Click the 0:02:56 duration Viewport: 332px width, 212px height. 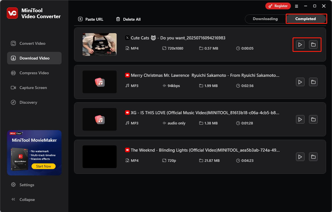247,86
